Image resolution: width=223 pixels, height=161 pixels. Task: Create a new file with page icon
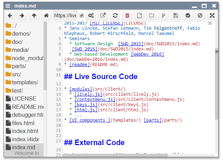[x=139, y=16]
